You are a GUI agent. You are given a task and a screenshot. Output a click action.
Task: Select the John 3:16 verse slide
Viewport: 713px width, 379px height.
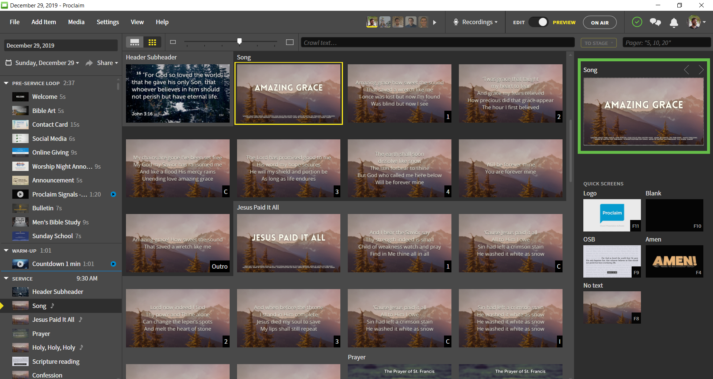[178, 93]
